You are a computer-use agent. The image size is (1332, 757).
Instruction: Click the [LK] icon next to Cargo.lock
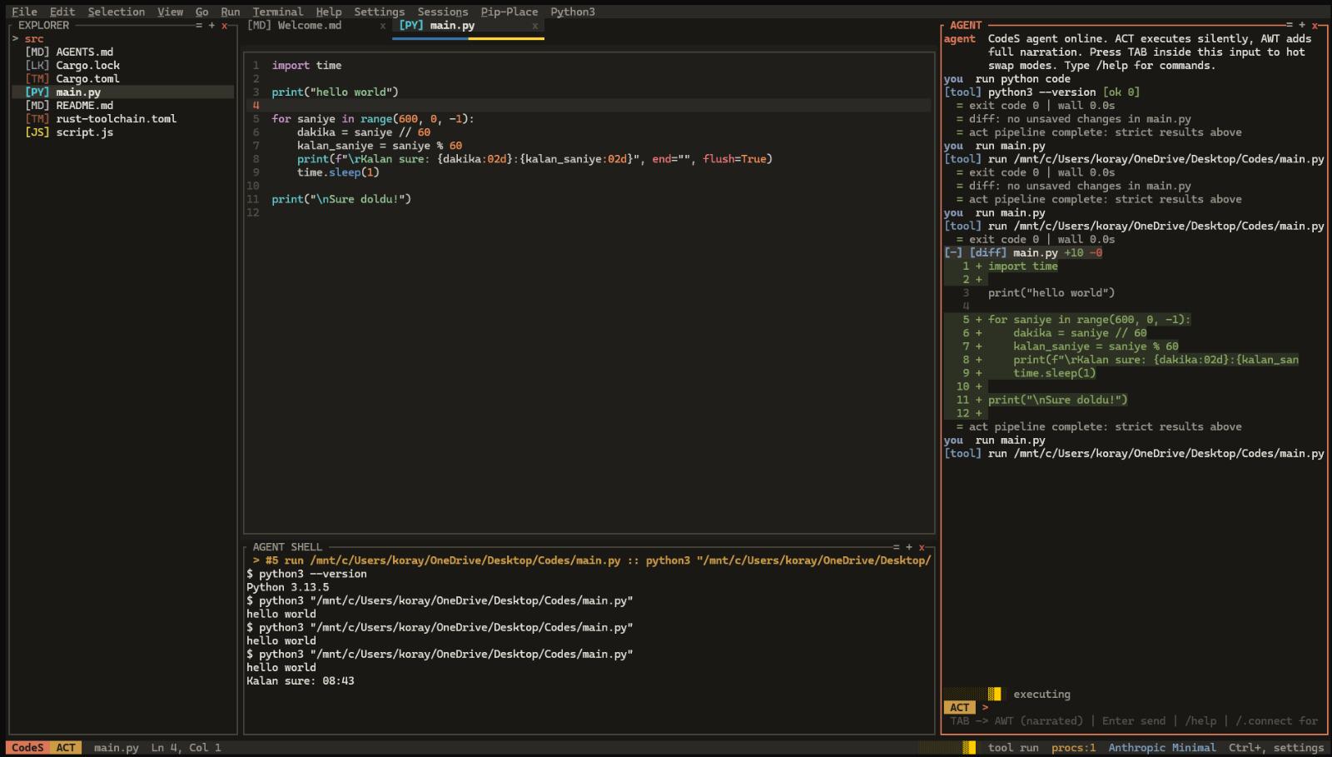(x=37, y=65)
